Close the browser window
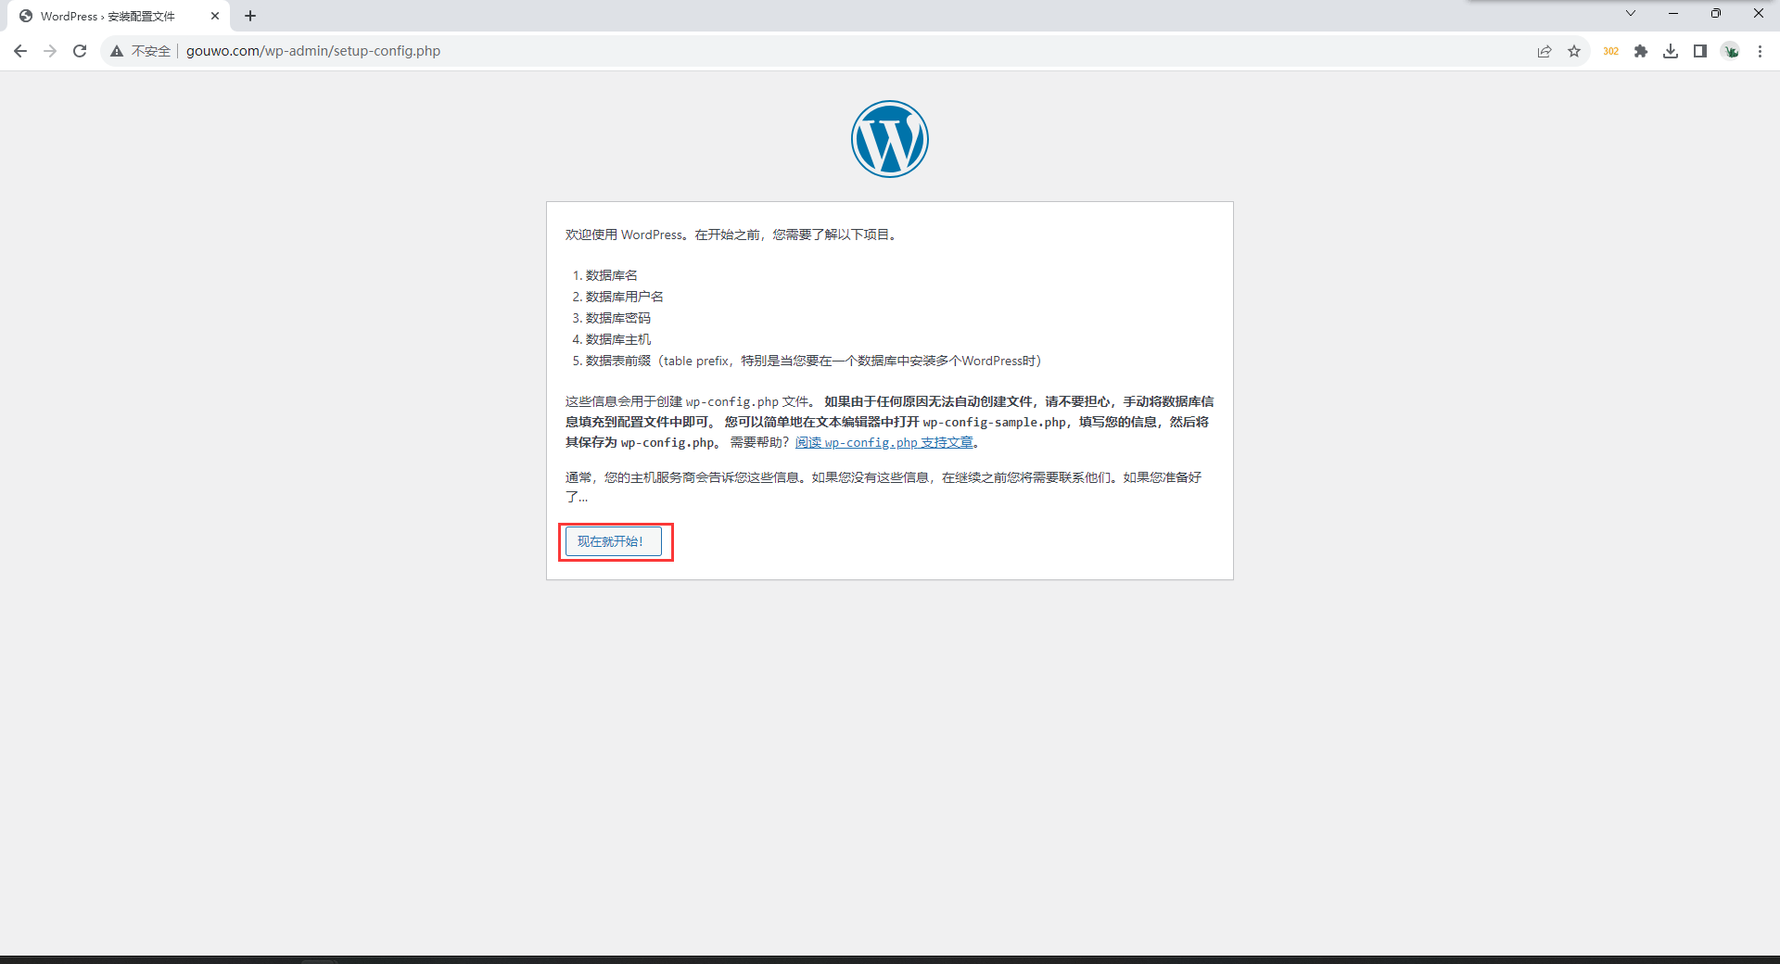1780x964 pixels. pos(1759,13)
